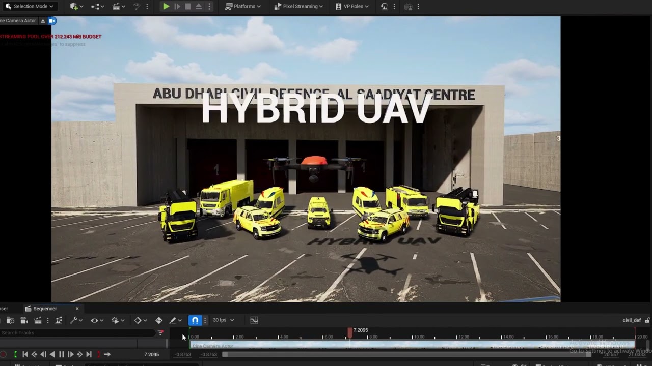Click the working range end value 20.657
Viewport: 652px width, 366px height.
[x=611, y=354]
